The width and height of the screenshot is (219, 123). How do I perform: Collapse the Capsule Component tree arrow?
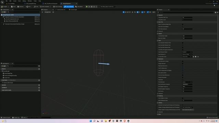click(x=2, y=17)
